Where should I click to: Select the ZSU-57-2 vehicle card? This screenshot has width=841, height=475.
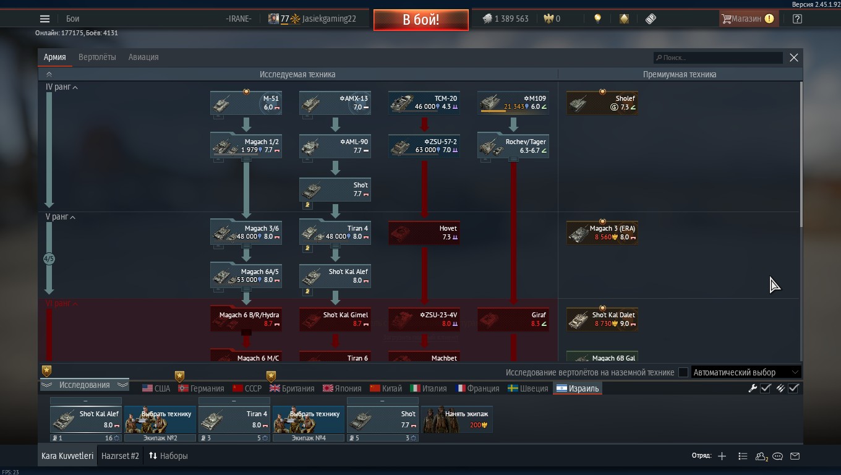coord(424,146)
